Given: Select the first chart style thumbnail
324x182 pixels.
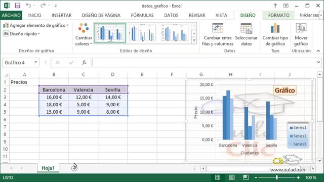Looking at the screenshot, I should (x=110, y=33).
